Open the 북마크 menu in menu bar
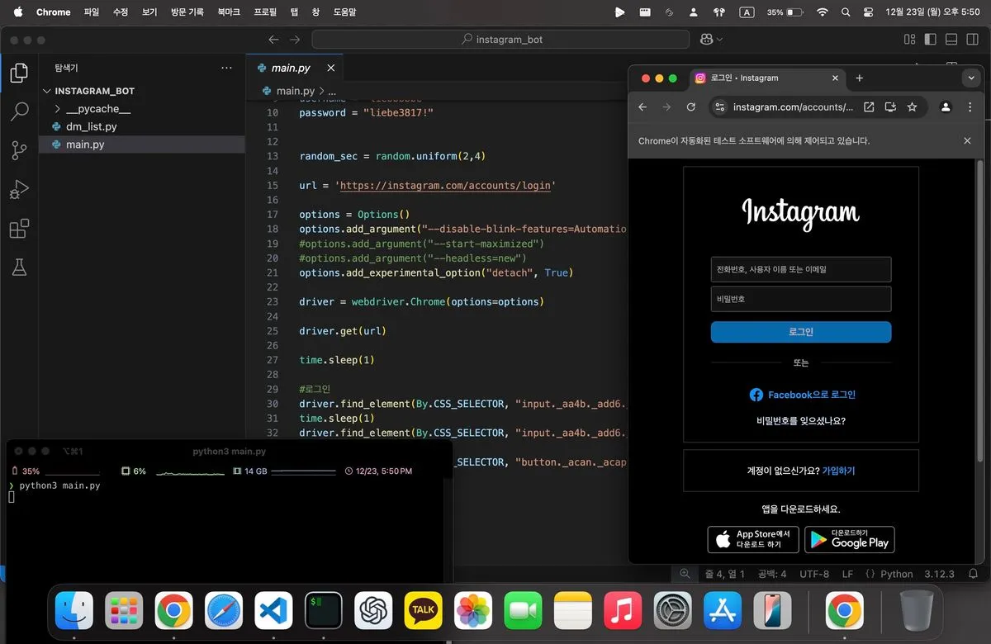Viewport: 991px width, 644px height. click(x=230, y=12)
